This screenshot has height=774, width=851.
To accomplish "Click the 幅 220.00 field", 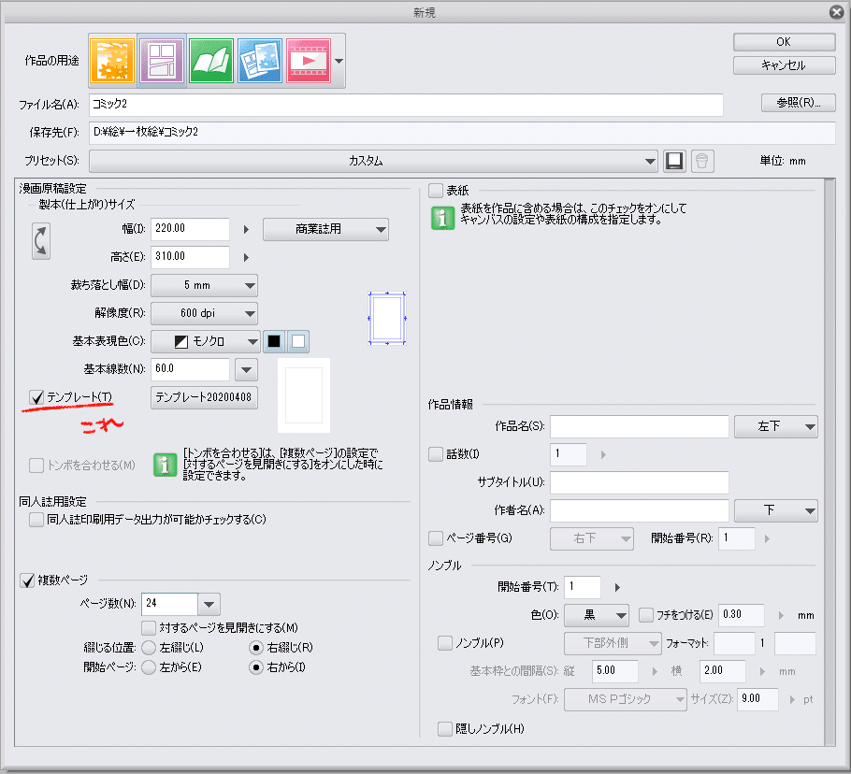I will 190,229.
